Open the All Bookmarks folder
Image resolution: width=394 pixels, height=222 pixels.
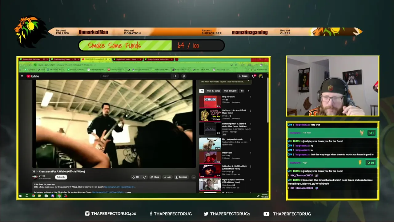click(x=261, y=70)
